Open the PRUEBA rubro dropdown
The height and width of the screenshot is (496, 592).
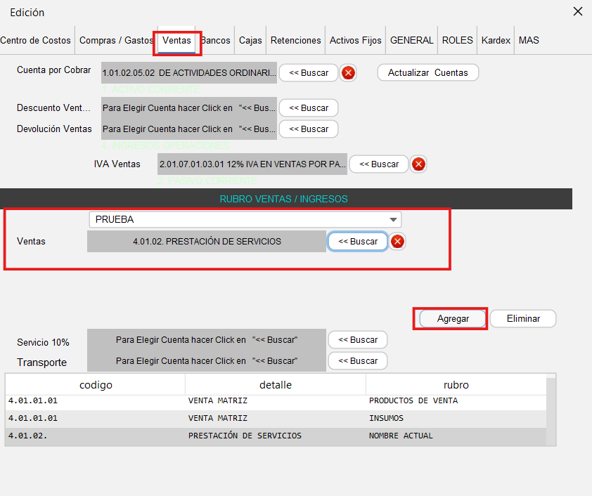393,219
